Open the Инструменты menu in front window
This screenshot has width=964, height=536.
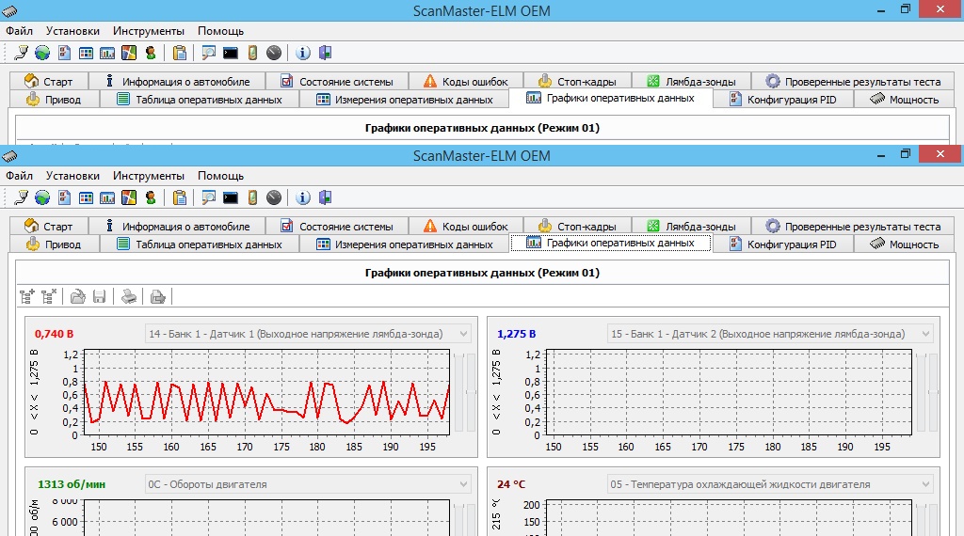149,176
